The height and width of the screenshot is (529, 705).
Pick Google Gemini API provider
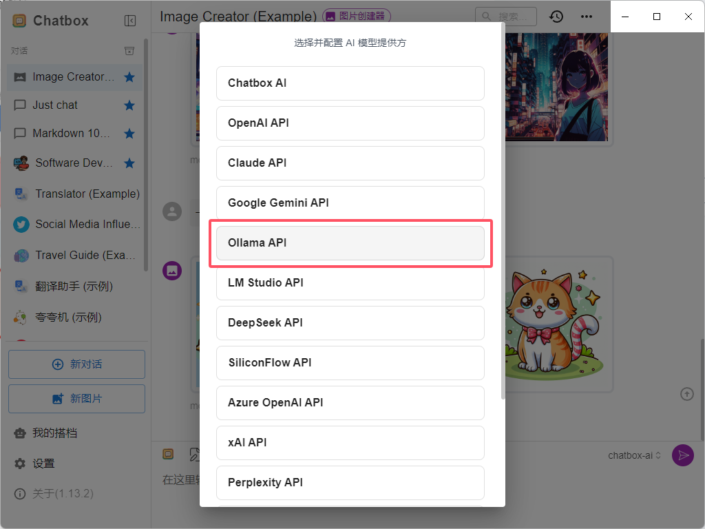coord(350,203)
